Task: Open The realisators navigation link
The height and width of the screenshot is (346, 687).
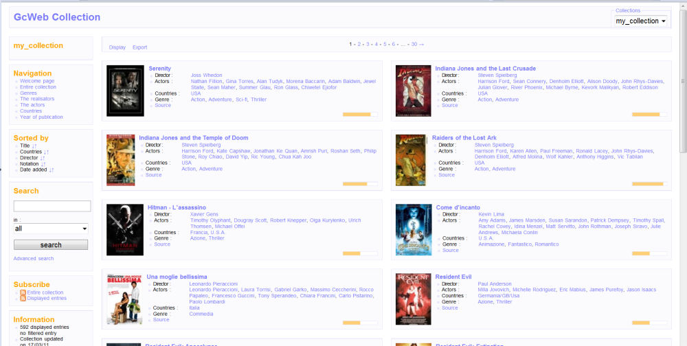Action: (37, 99)
